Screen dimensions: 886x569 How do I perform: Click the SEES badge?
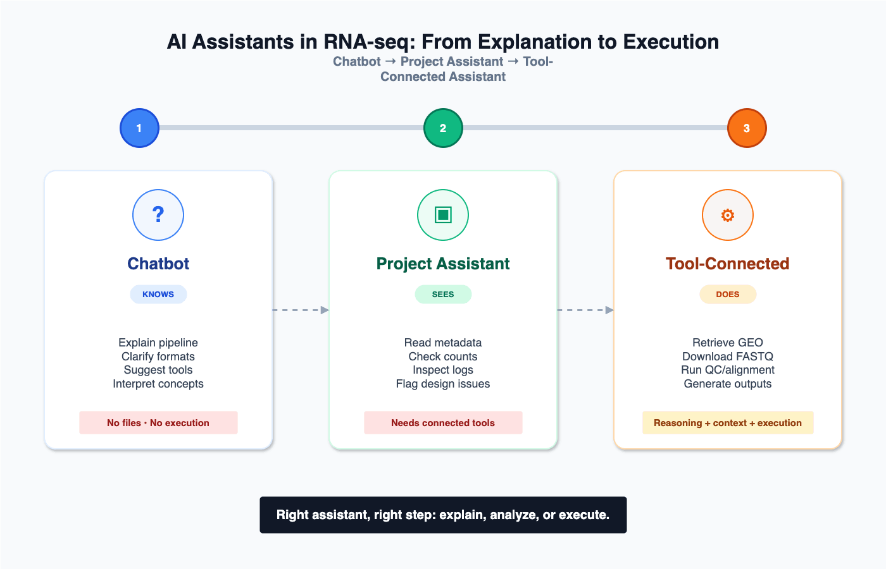[x=443, y=294]
